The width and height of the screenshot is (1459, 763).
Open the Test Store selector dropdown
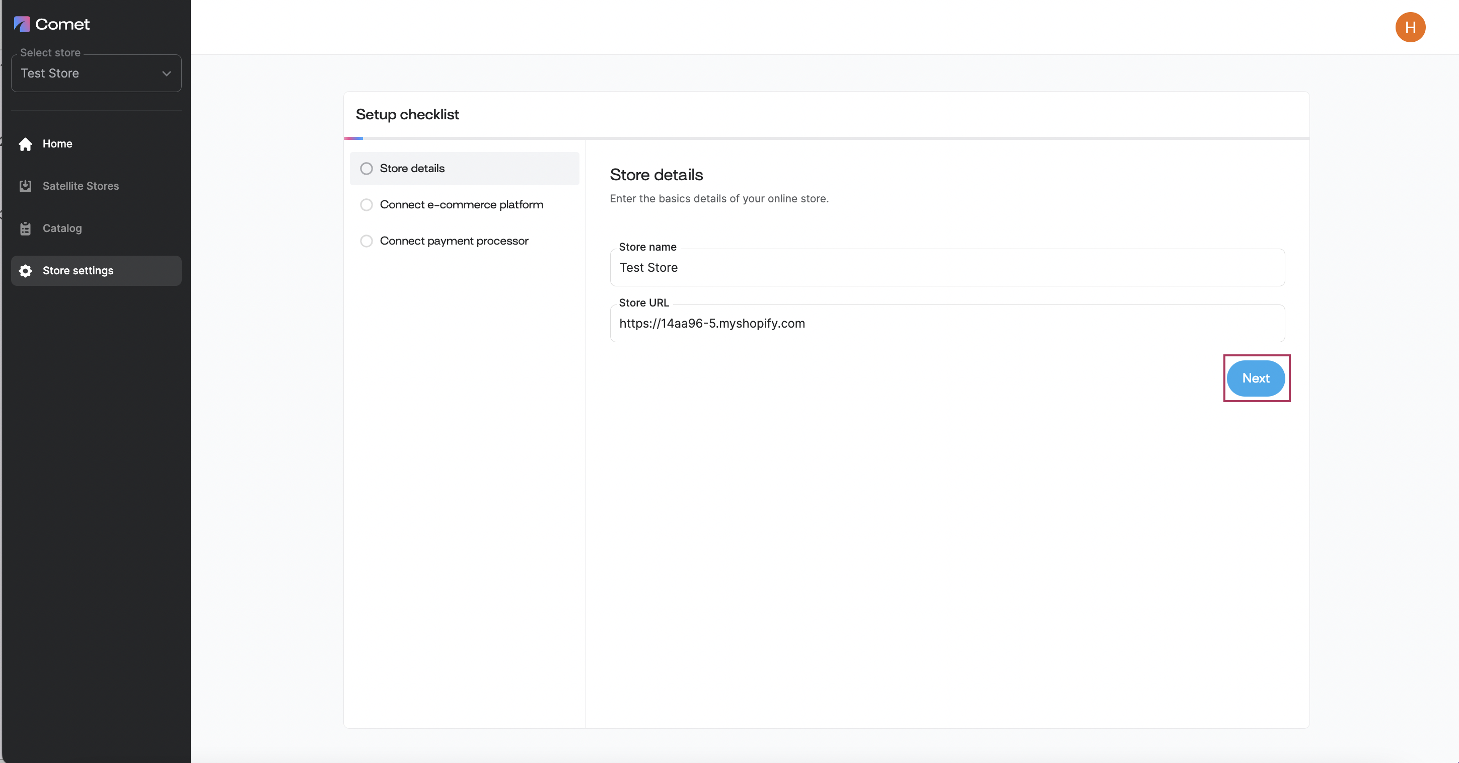(96, 73)
